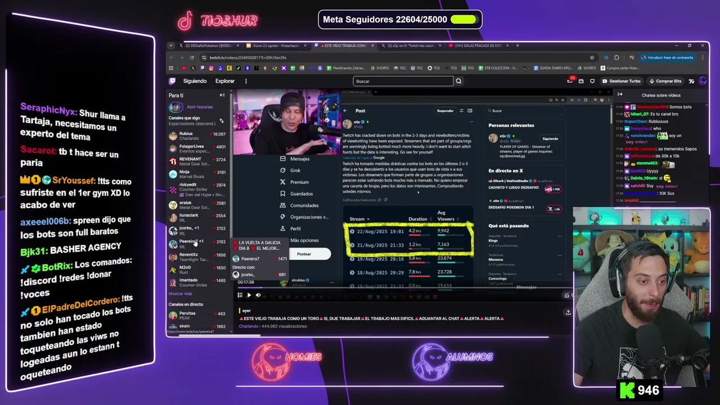The width and height of the screenshot is (720, 405).
Task: Open Chrome three-dot menu
Action: click(703, 57)
